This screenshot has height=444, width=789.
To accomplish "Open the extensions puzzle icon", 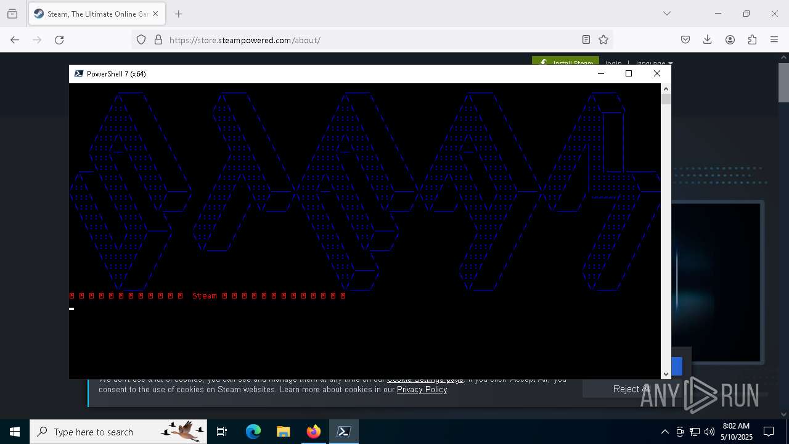I will click(752, 39).
